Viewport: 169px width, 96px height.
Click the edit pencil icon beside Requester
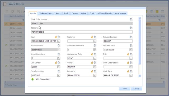92,71
